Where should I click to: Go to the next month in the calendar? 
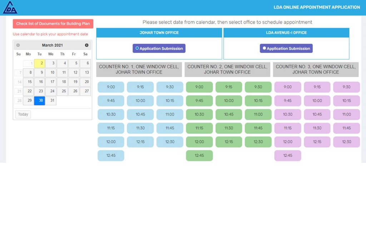pos(86,45)
